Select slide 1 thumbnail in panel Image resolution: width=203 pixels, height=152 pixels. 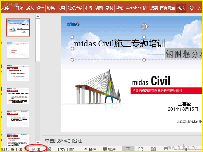pos(18,27)
